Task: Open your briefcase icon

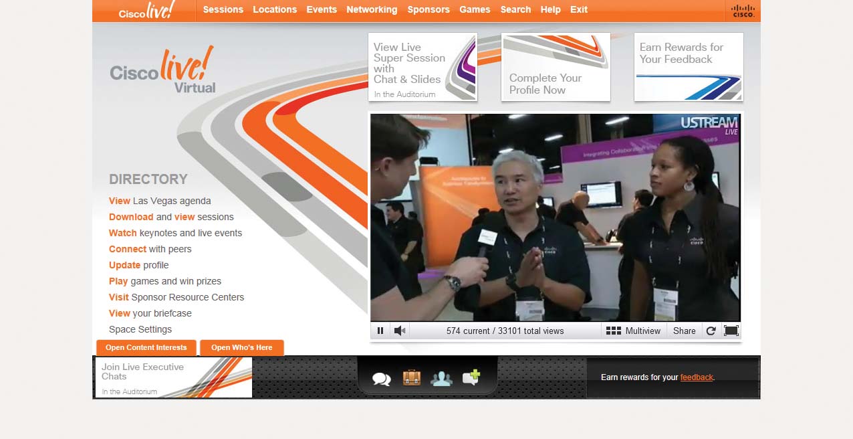Action: [411, 377]
